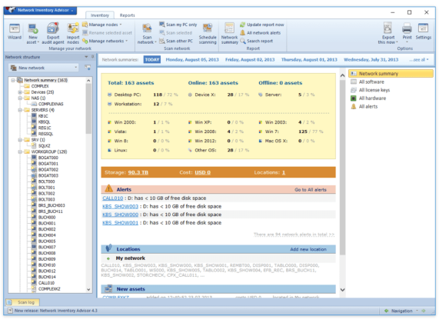Open Manage networks menu
439x323 pixels.
tap(105, 41)
